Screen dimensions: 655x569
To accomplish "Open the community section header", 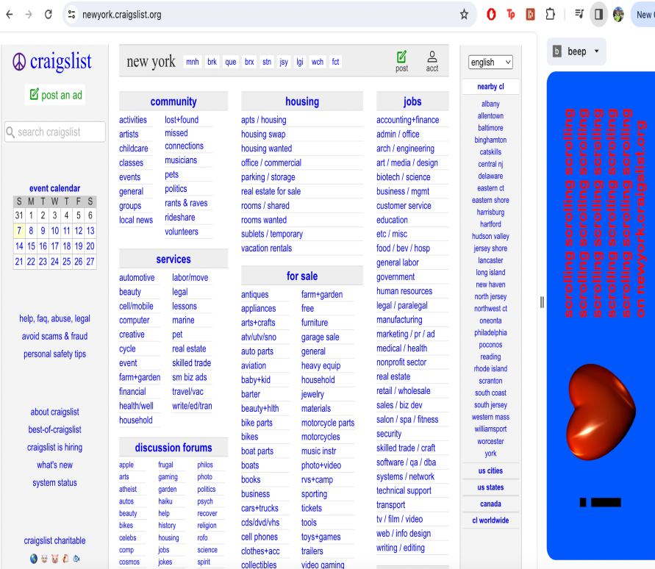I will [x=173, y=101].
